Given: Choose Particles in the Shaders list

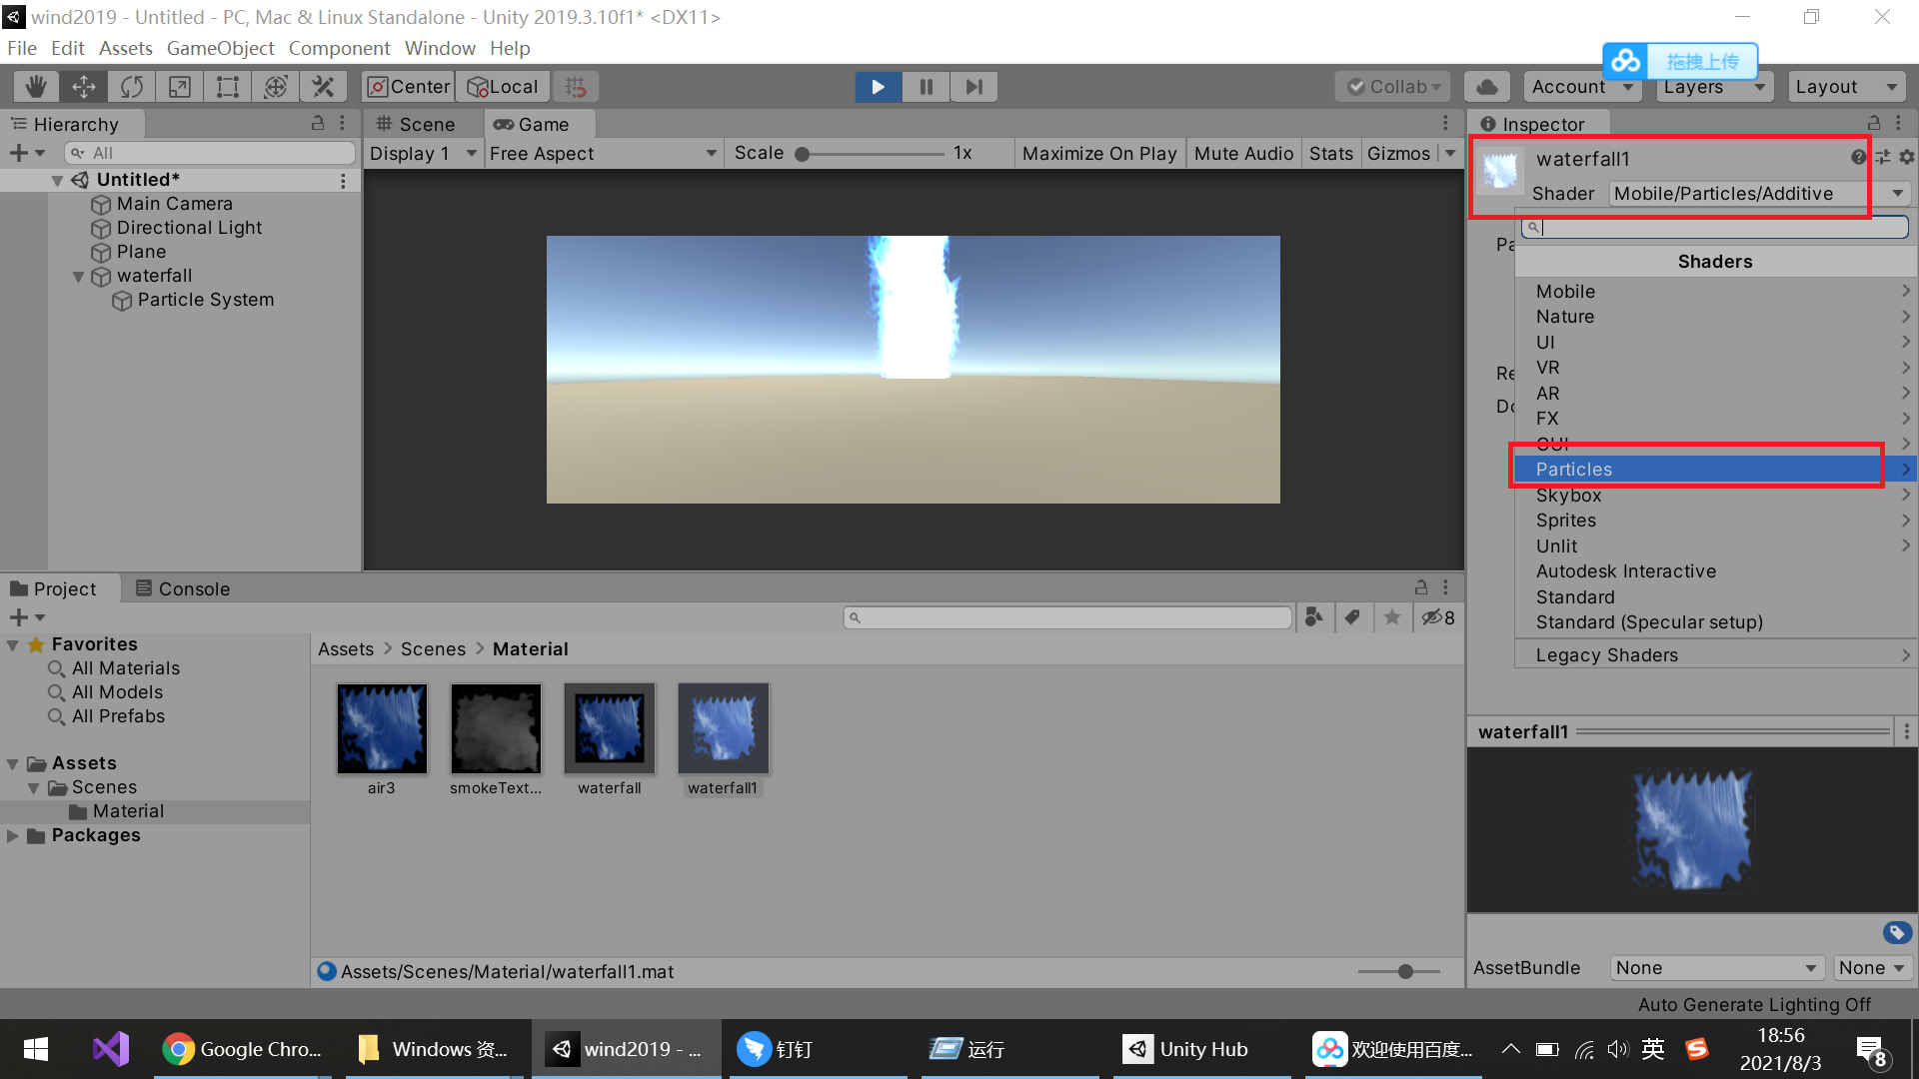Looking at the screenshot, I should tap(1715, 469).
